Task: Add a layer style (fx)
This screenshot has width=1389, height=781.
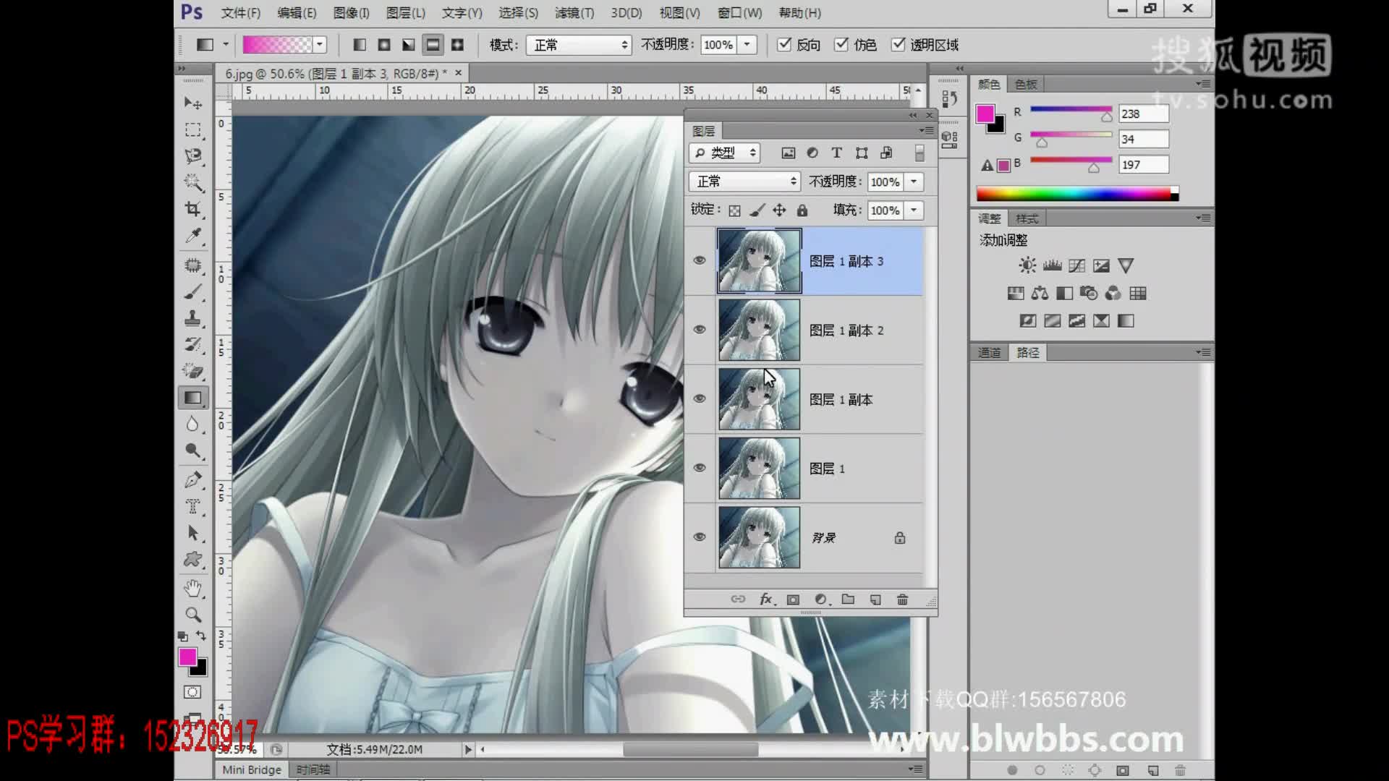Action: point(767,599)
